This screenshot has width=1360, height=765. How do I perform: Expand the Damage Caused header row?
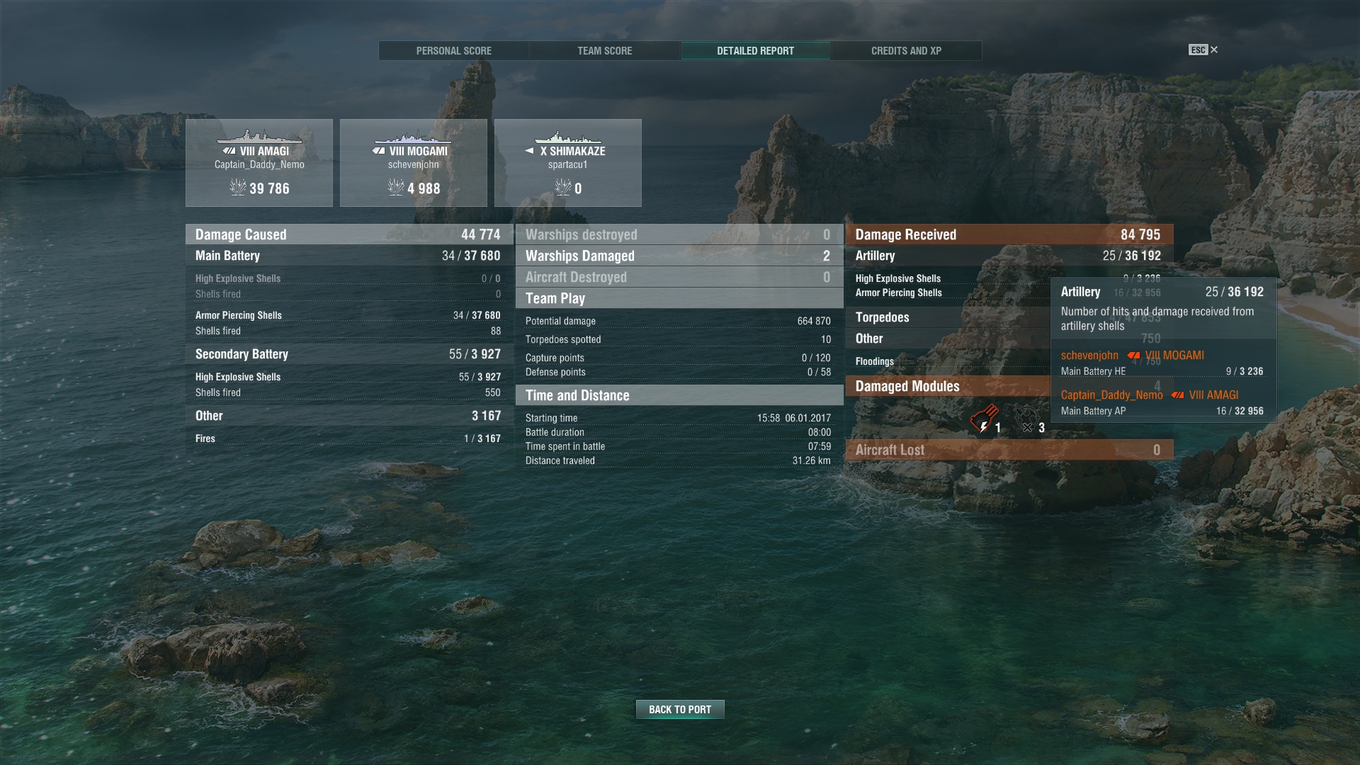348,234
